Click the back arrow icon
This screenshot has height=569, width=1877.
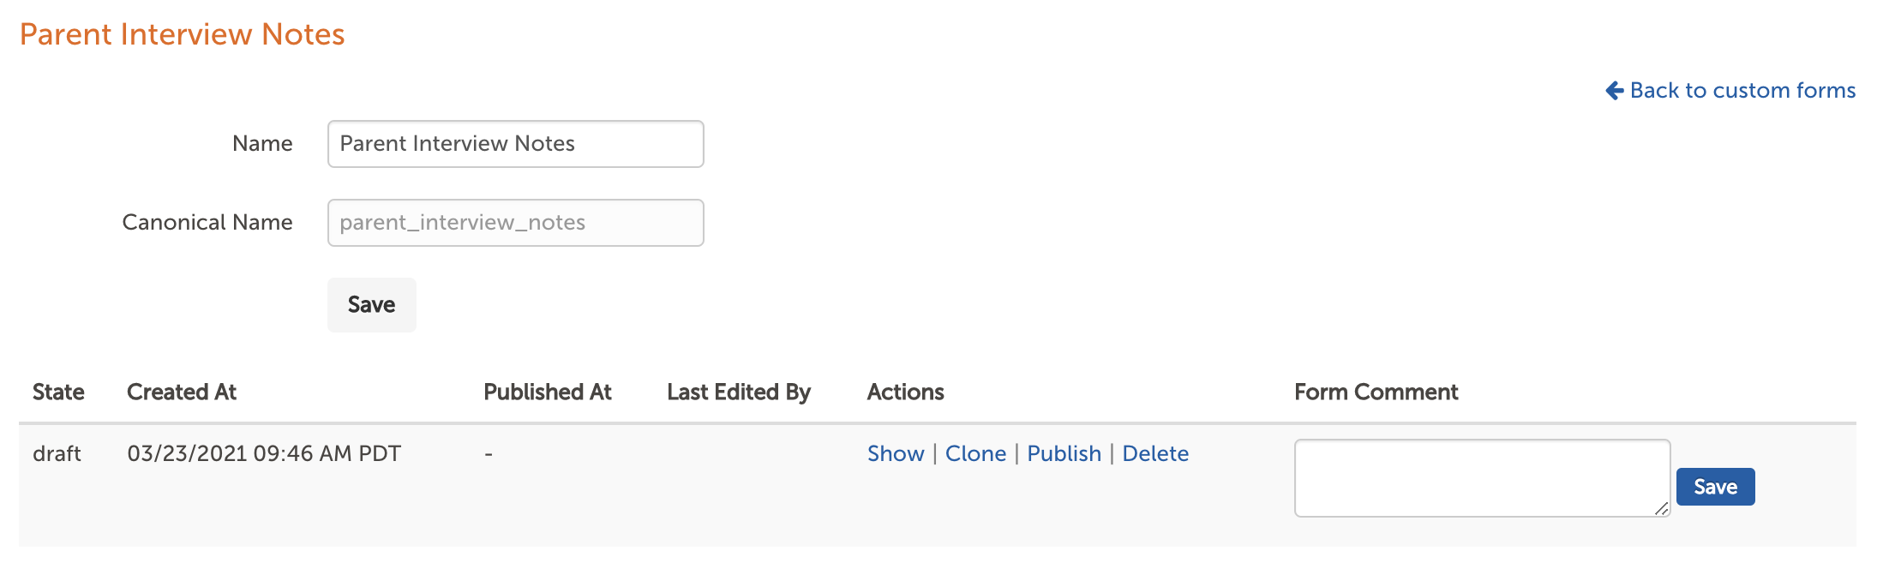(x=1615, y=91)
